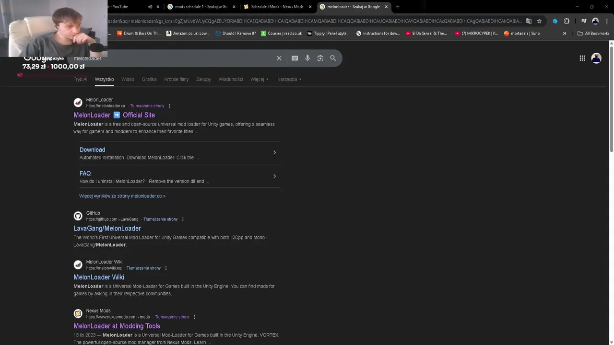Start voice search with the microphone icon

coord(307,58)
